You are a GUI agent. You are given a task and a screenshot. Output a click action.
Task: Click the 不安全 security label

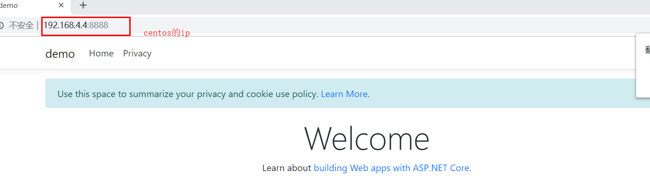pos(21,25)
